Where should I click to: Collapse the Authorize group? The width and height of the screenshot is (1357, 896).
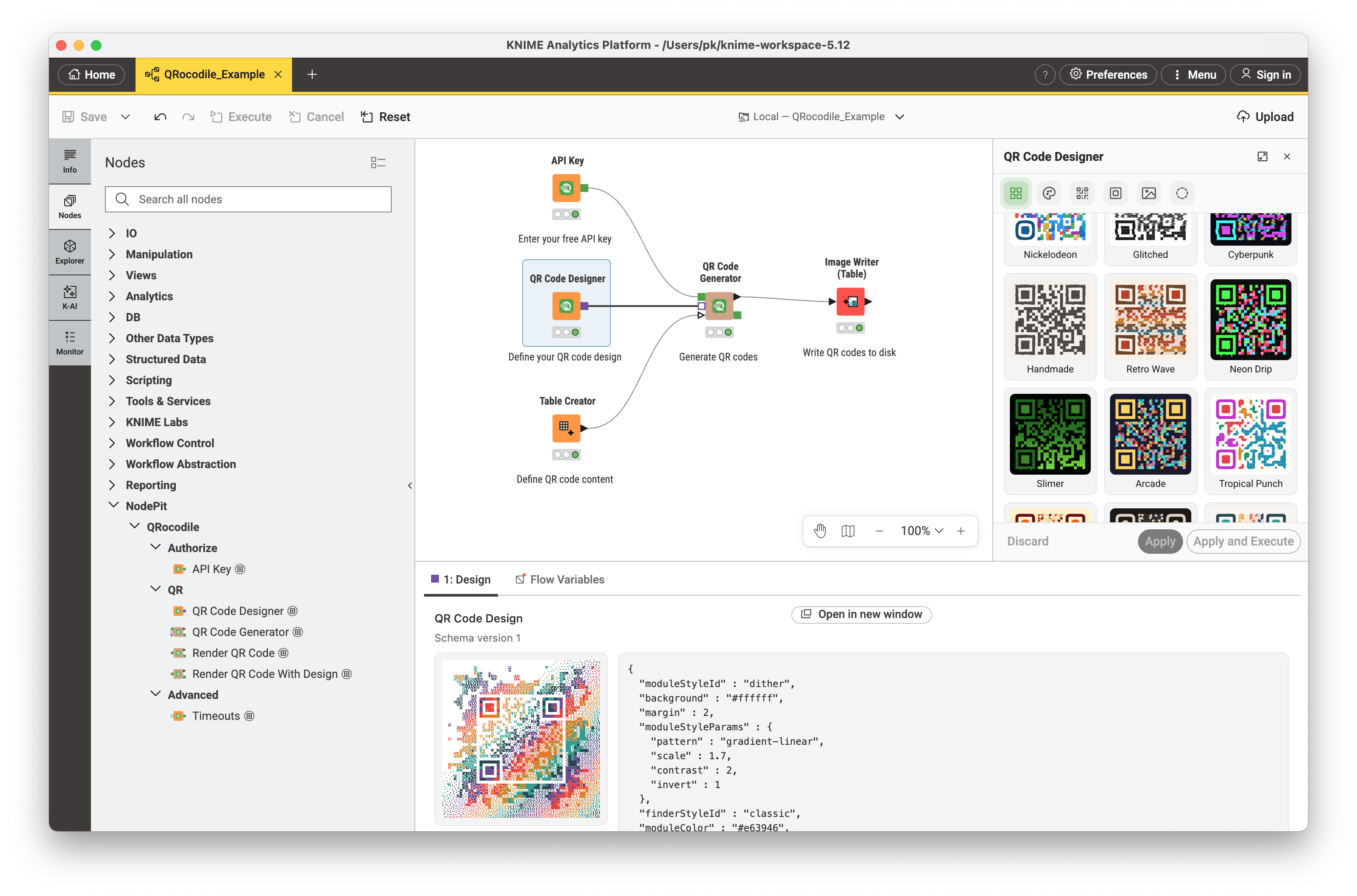pyautogui.click(x=156, y=547)
